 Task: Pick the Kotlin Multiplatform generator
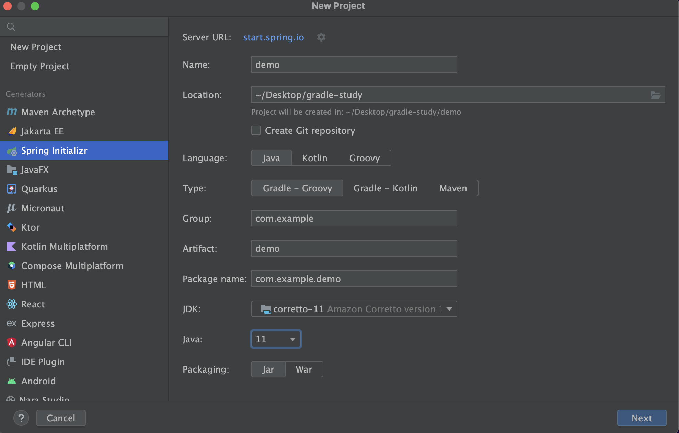pyautogui.click(x=64, y=246)
